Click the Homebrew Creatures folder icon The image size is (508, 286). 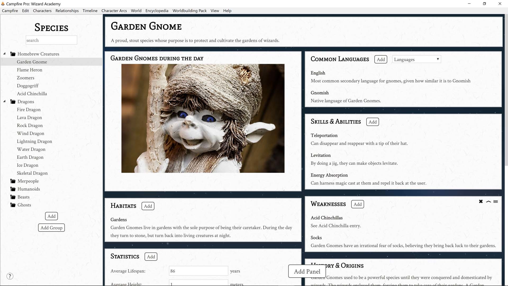coord(13,54)
